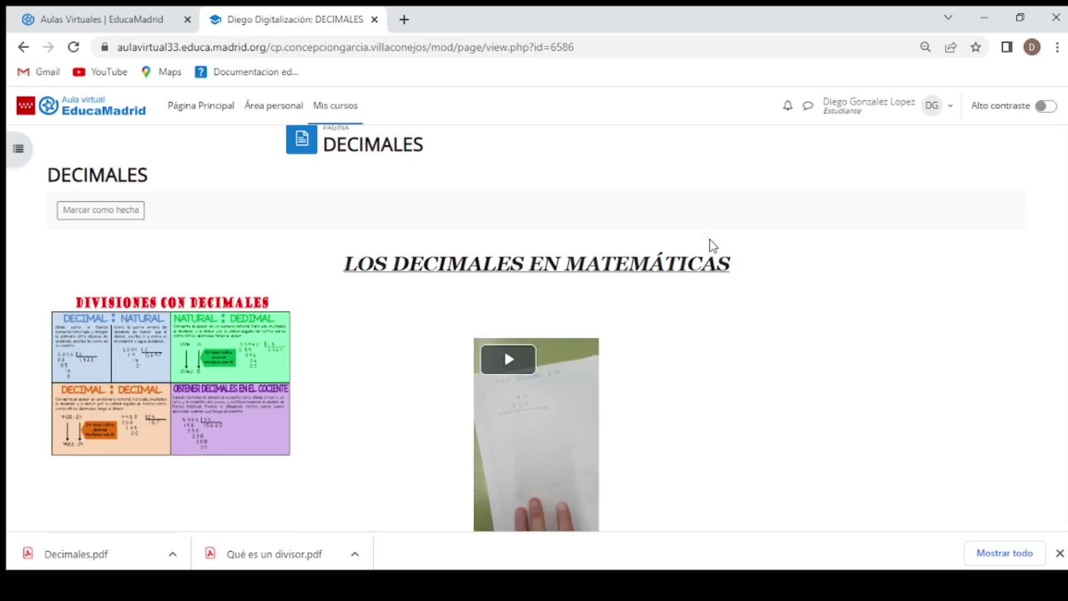Viewport: 1068px width, 601px height.
Task: Open the Mis cursos menu
Action: [x=335, y=106]
